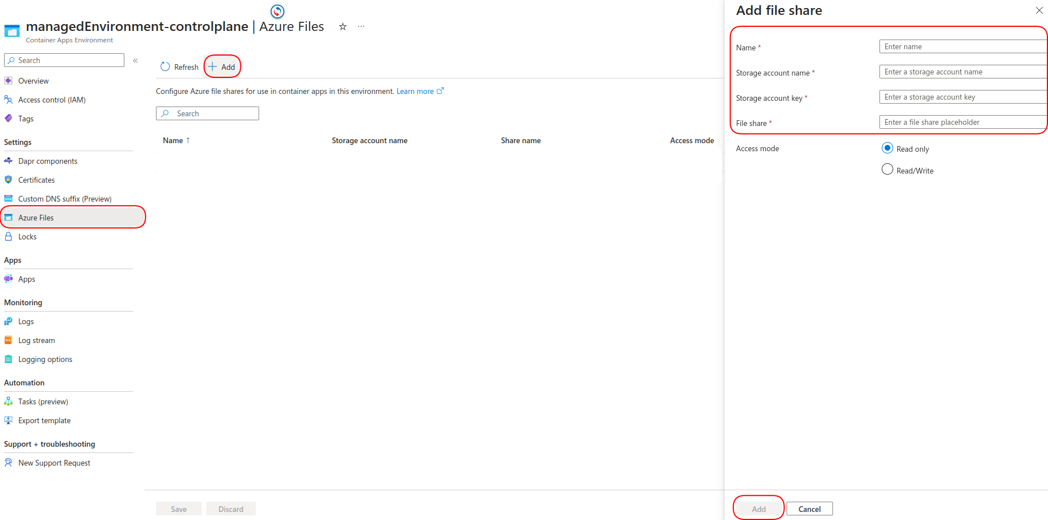The height and width of the screenshot is (520, 1048).
Task: Close the Add file share panel
Action: (1039, 10)
